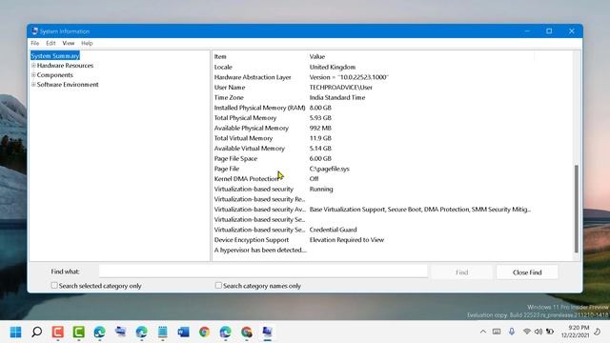Click the Running value for Virtualization-based security

[321, 189]
